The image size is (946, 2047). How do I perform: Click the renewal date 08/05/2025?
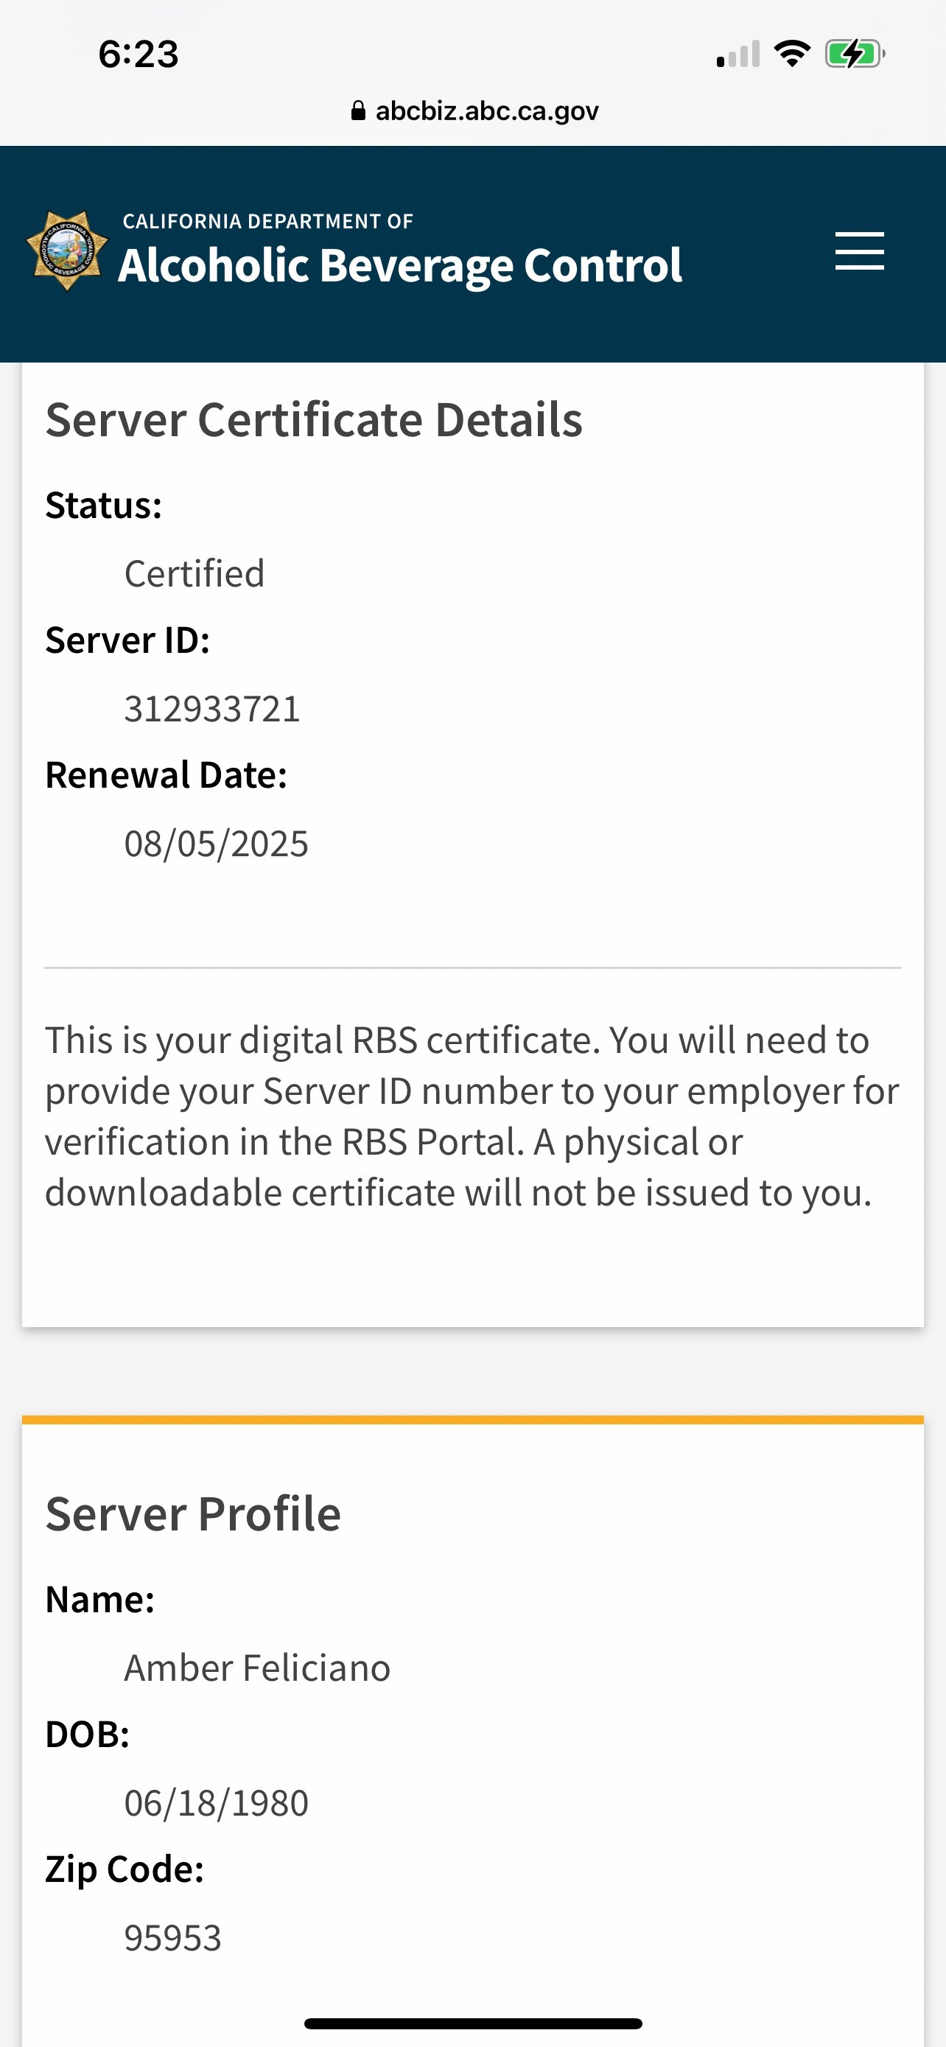click(x=216, y=843)
